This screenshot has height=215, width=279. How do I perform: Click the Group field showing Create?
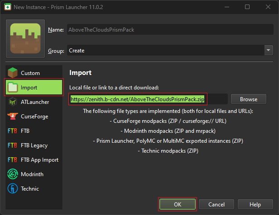pos(166,51)
